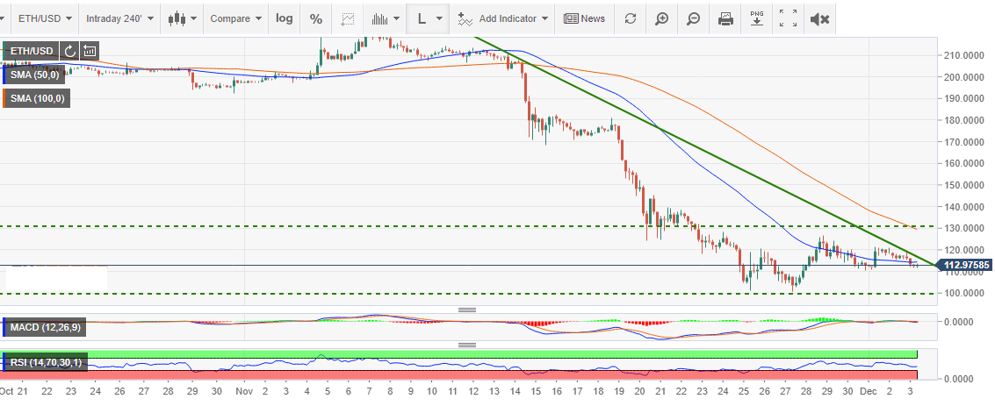Open the Add Indicator menu

504,18
